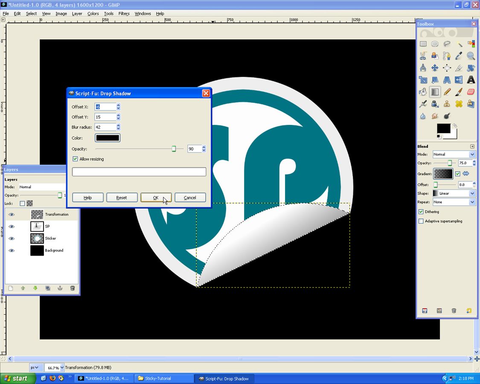Select the Flip tool
The height and width of the screenshot is (384, 480).
coord(459,80)
